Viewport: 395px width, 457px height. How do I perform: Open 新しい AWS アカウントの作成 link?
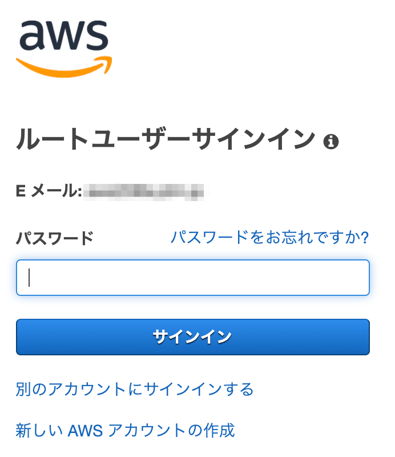[126, 430]
